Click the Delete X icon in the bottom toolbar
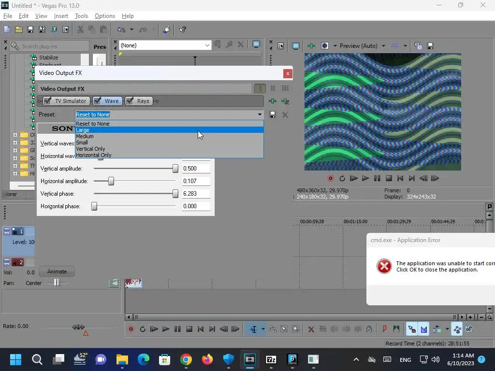 [x=311, y=329]
